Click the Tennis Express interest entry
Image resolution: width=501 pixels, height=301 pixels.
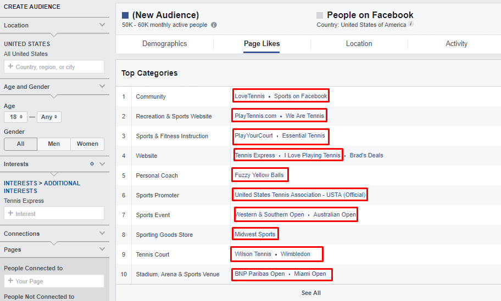pos(24,201)
